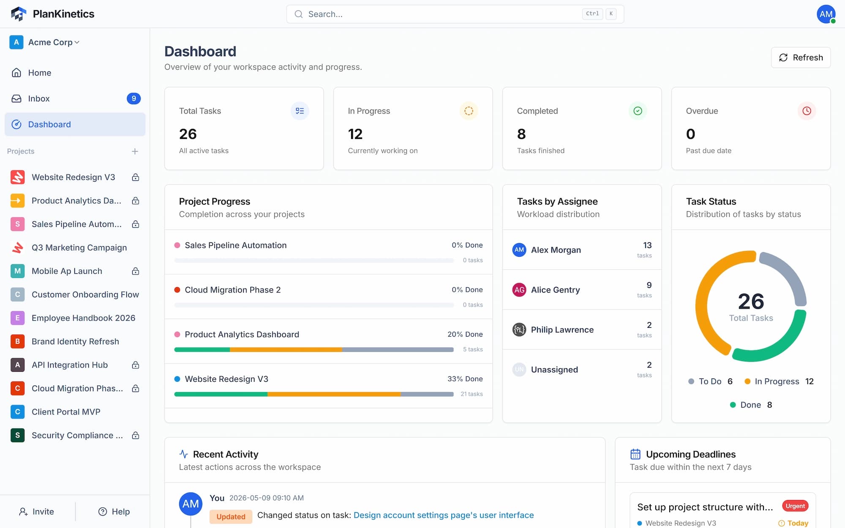This screenshot has width=845, height=528.
Task: Click the Updated status tag
Action: [231, 517]
